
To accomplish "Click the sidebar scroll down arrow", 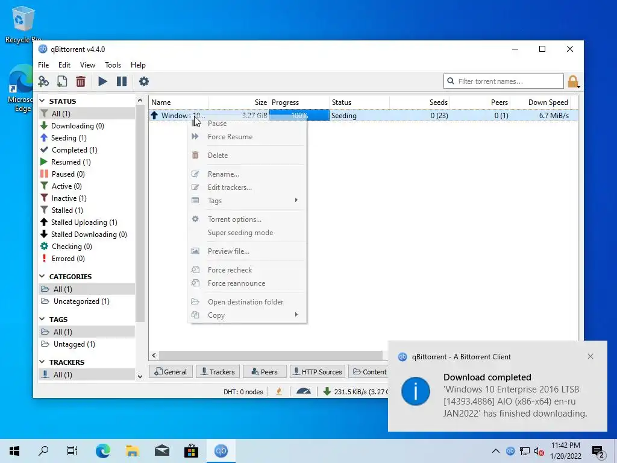I will (x=140, y=376).
